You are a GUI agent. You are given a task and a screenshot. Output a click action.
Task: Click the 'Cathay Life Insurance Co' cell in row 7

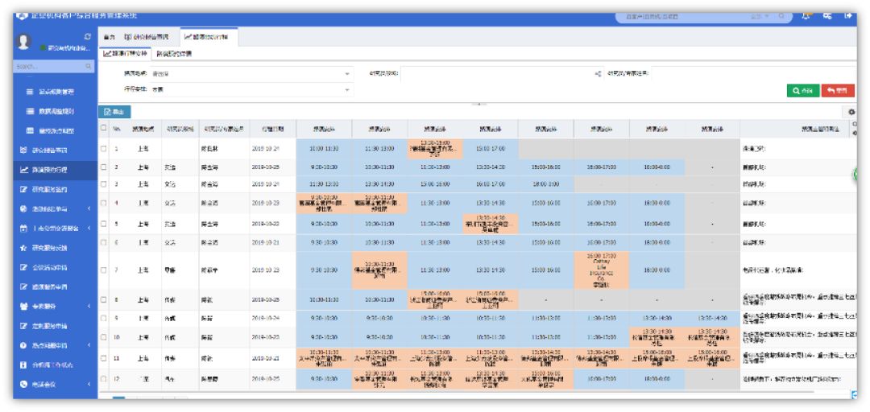click(602, 270)
